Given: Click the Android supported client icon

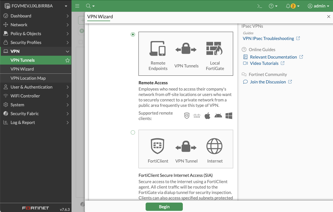Looking at the screenshot, I should pos(218,116).
